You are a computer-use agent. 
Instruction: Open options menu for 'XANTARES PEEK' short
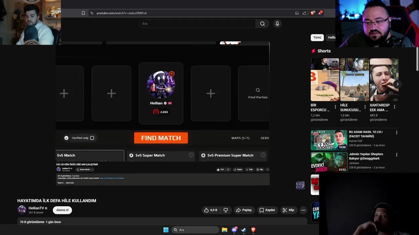[394, 107]
